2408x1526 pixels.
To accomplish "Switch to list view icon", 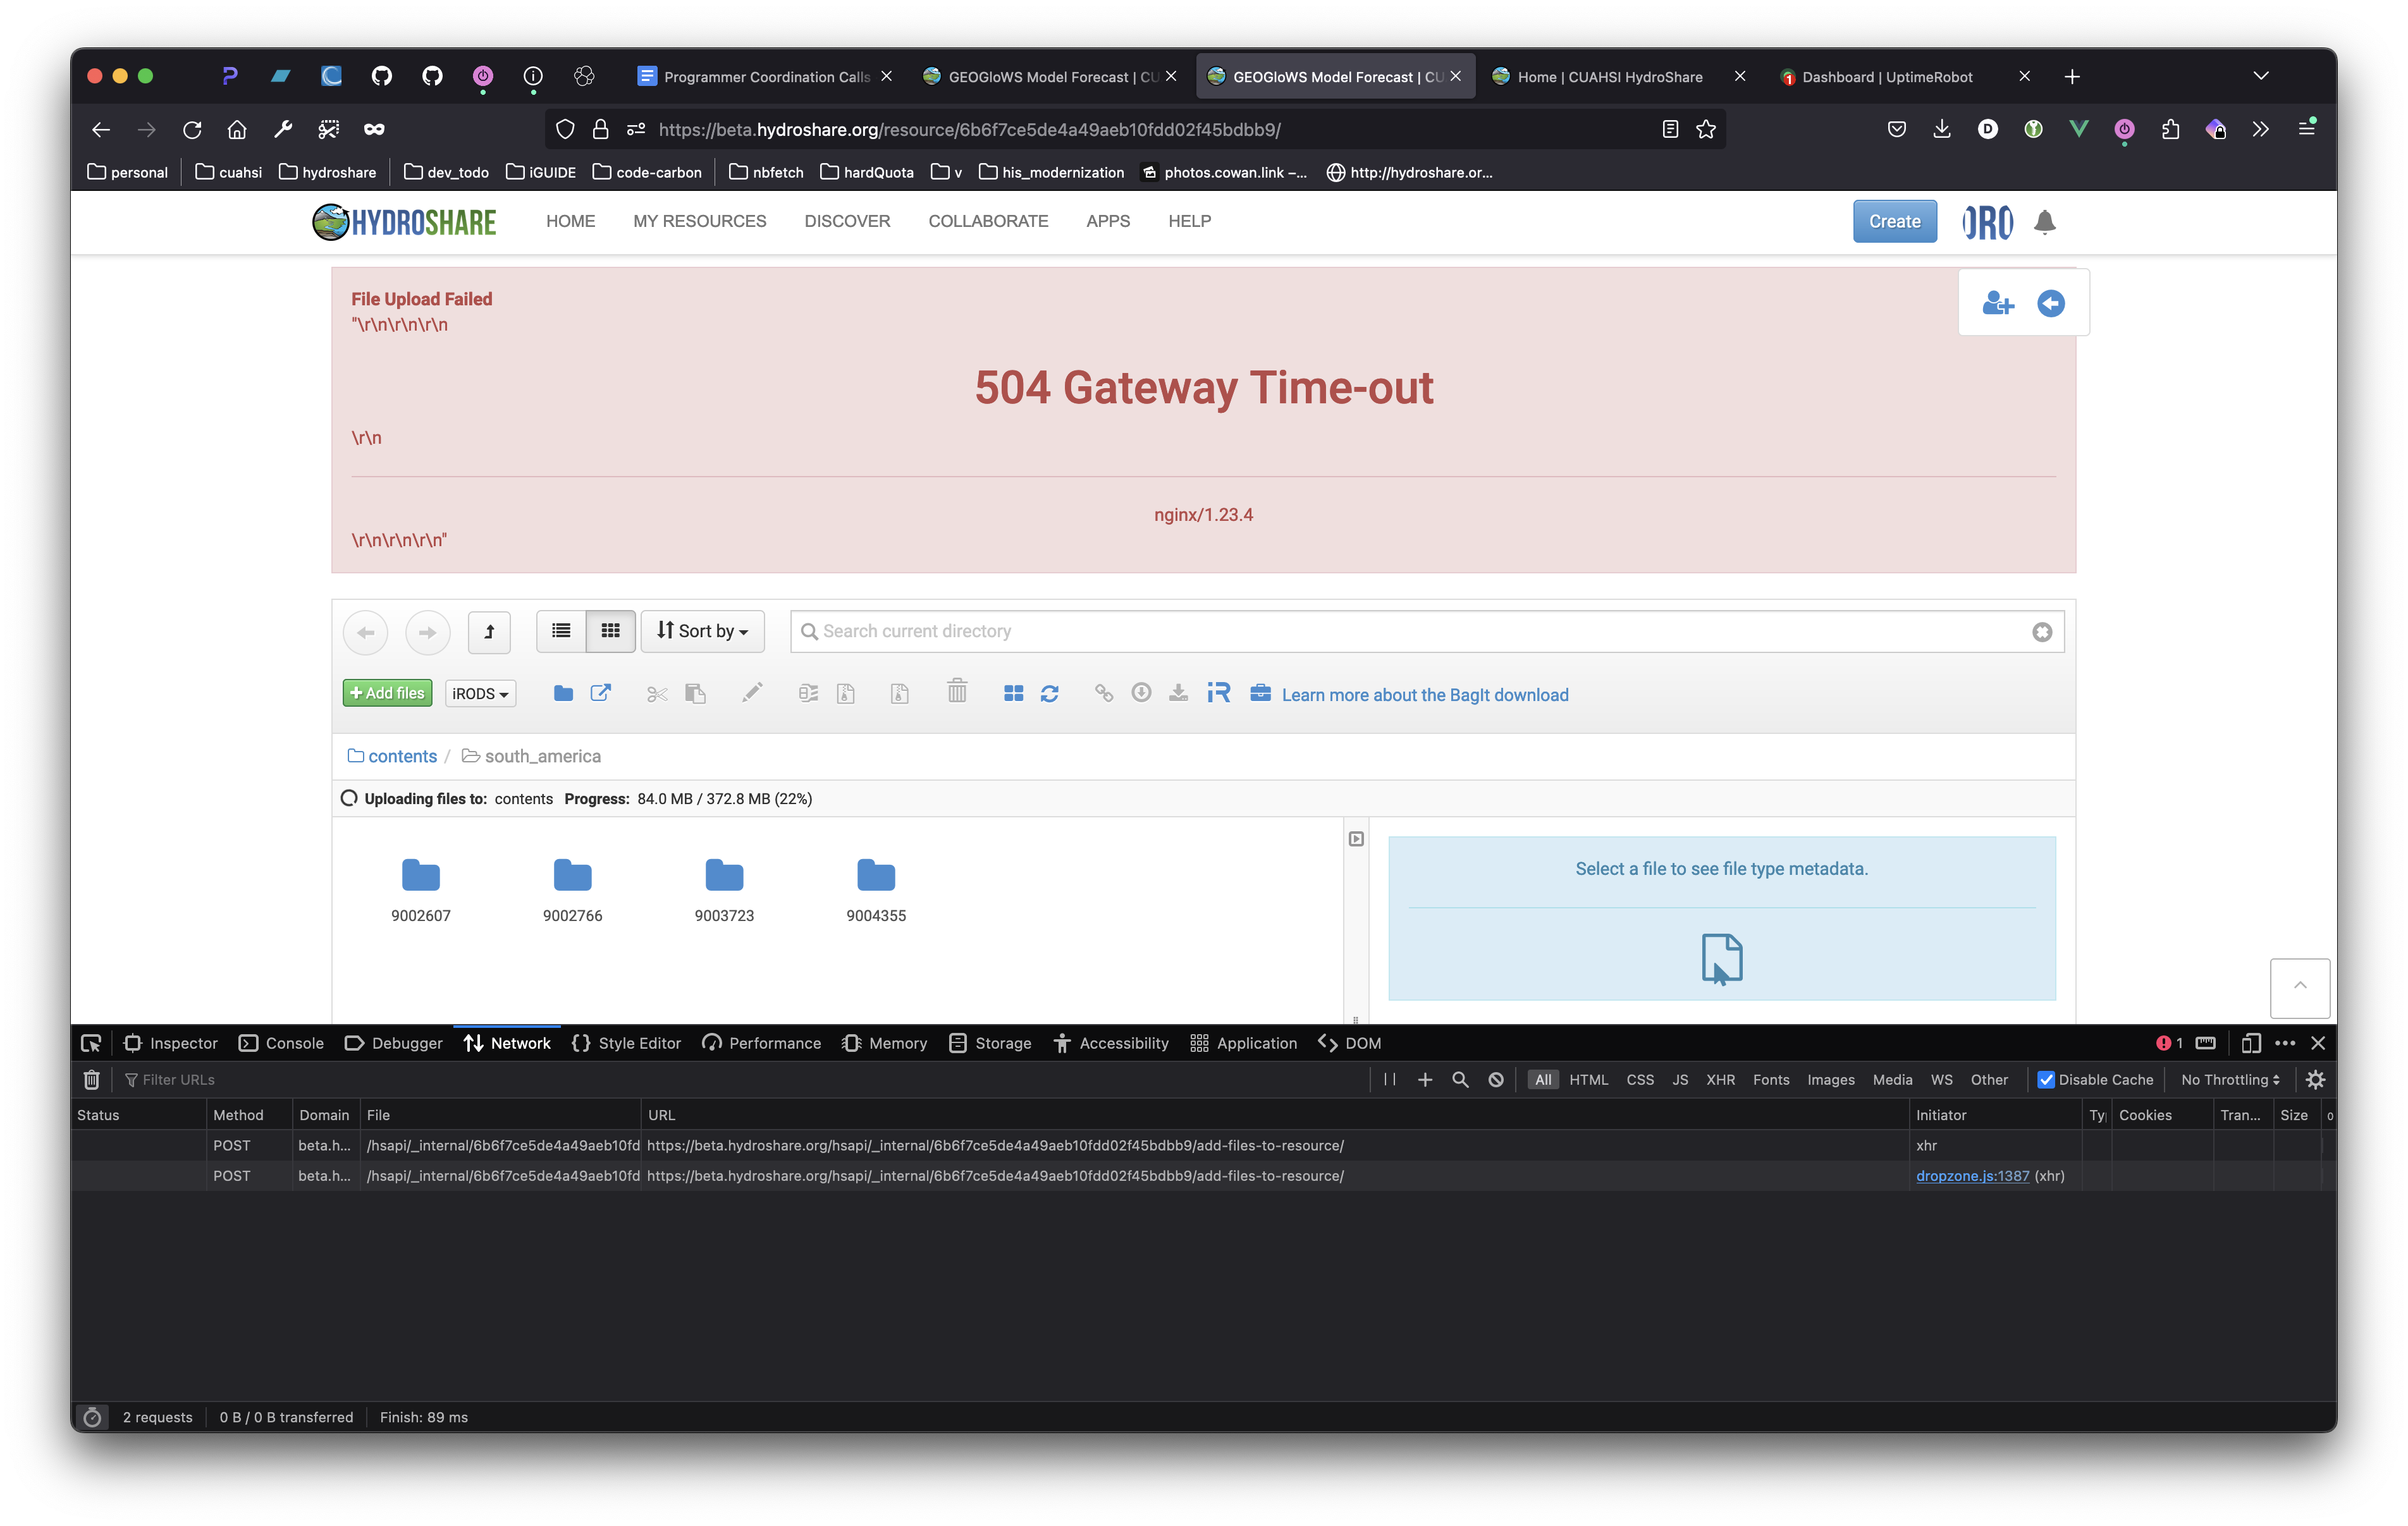I will (x=561, y=631).
